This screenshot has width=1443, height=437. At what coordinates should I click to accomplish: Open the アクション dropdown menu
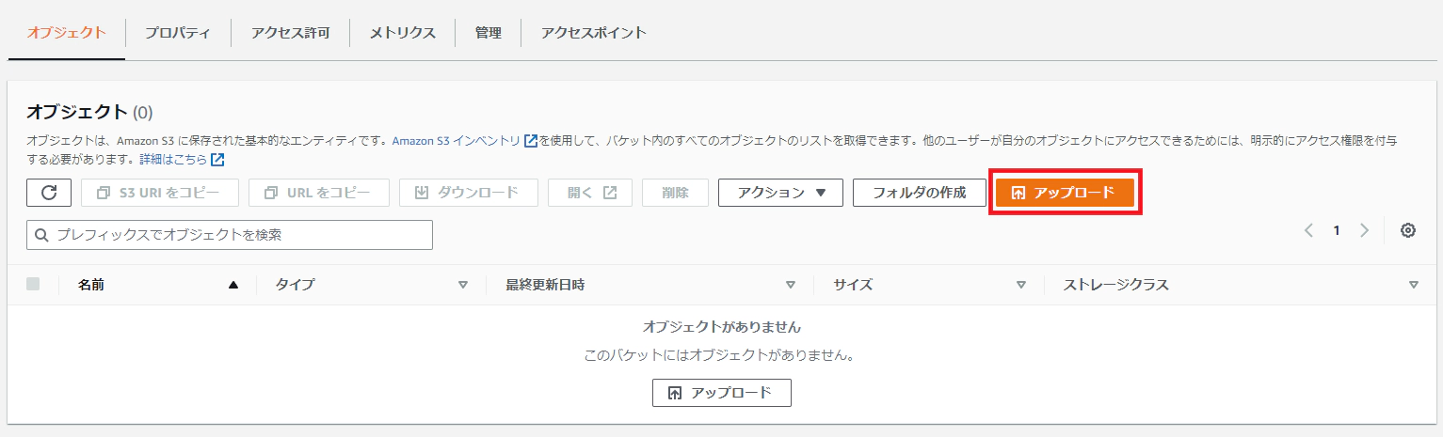coord(779,193)
